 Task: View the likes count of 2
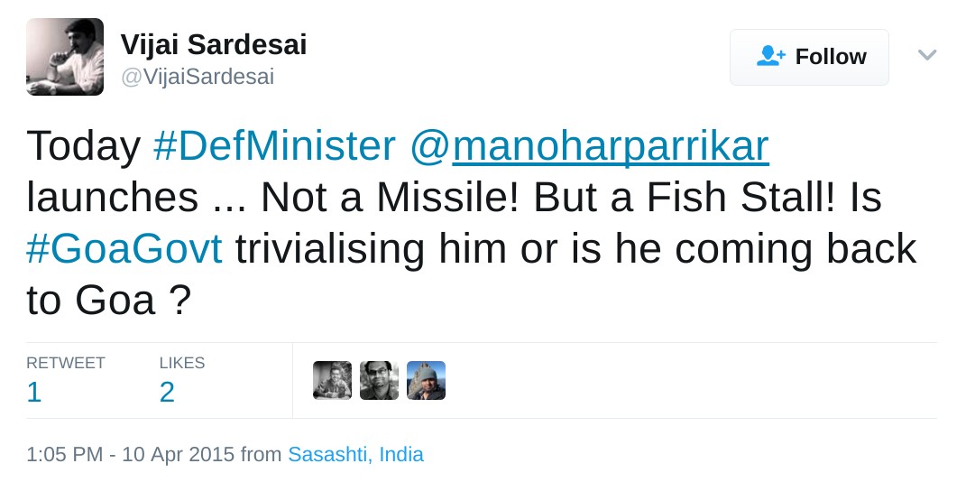coord(167,393)
